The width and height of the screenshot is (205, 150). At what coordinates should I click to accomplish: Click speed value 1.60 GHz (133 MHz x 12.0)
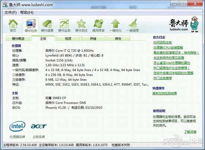65,65
